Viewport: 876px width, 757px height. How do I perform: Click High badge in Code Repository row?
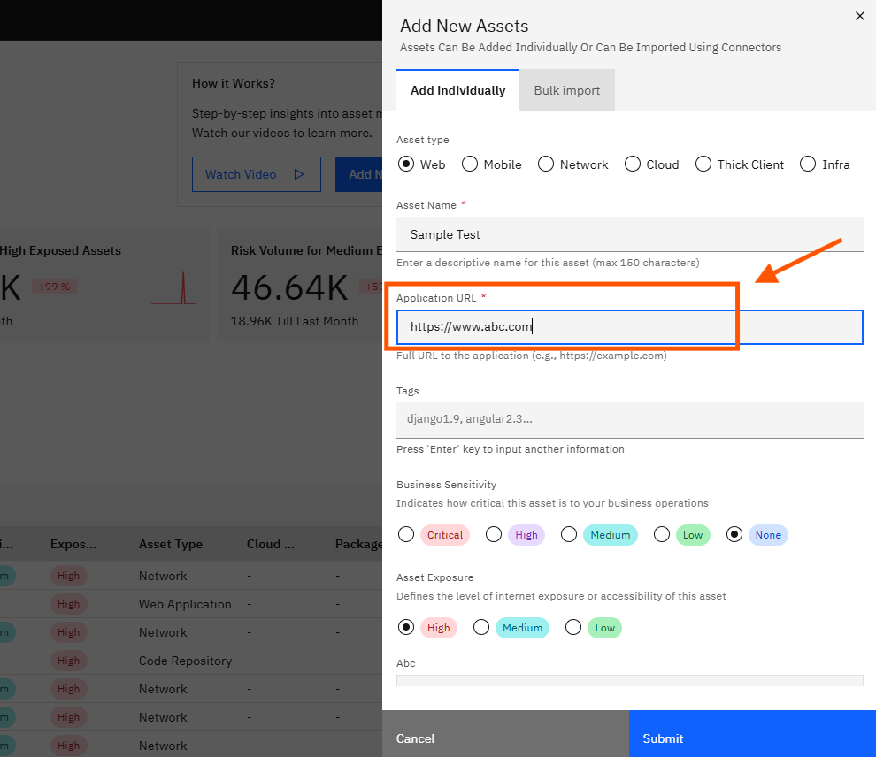(x=69, y=661)
